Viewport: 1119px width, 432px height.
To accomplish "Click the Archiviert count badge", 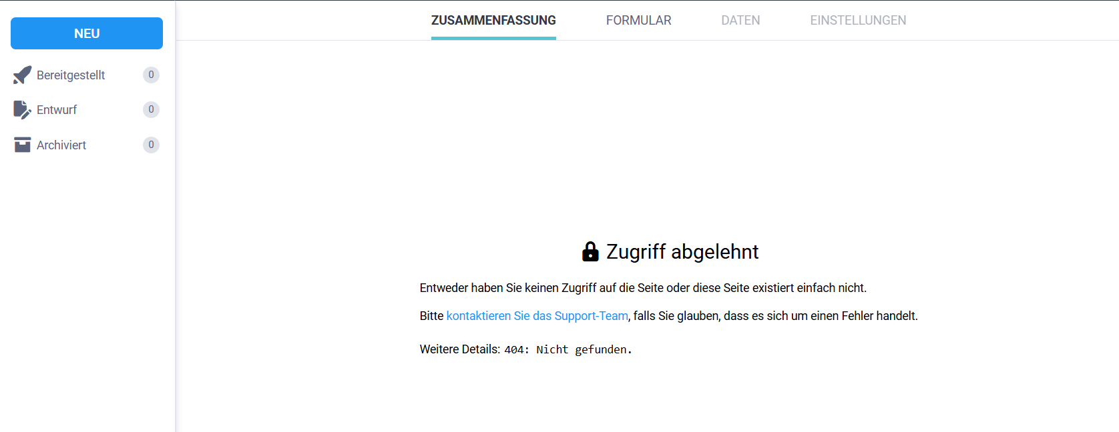I will coord(151,145).
